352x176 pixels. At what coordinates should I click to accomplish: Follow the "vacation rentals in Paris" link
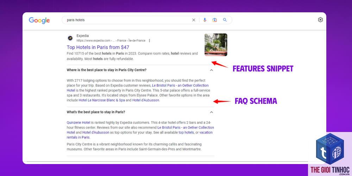pyautogui.click(x=139, y=135)
